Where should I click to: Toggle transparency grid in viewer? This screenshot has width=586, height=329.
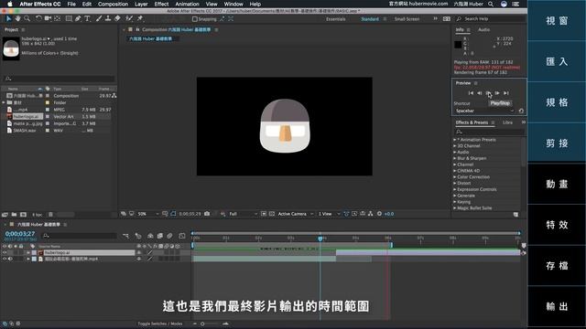click(x=272, y=214)
